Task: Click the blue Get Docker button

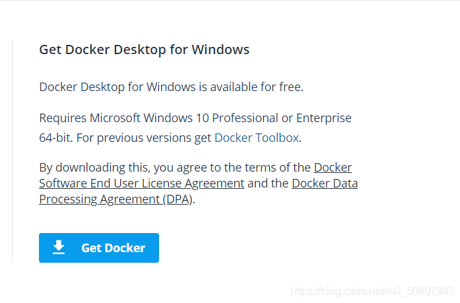Action: [x=99, y=248]
